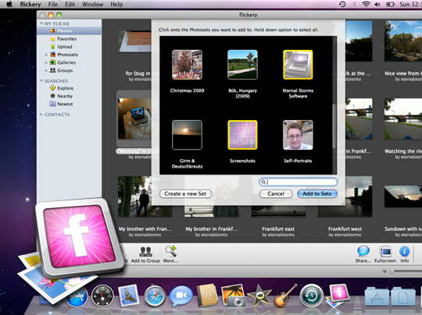Viewport: 422px width, 315px height.
Task: Open the flickery application menu
Action: click(30, 5)
